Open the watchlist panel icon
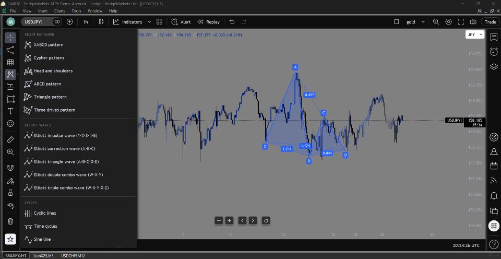This screenshot has height=259, width=501. pos(494,37)
